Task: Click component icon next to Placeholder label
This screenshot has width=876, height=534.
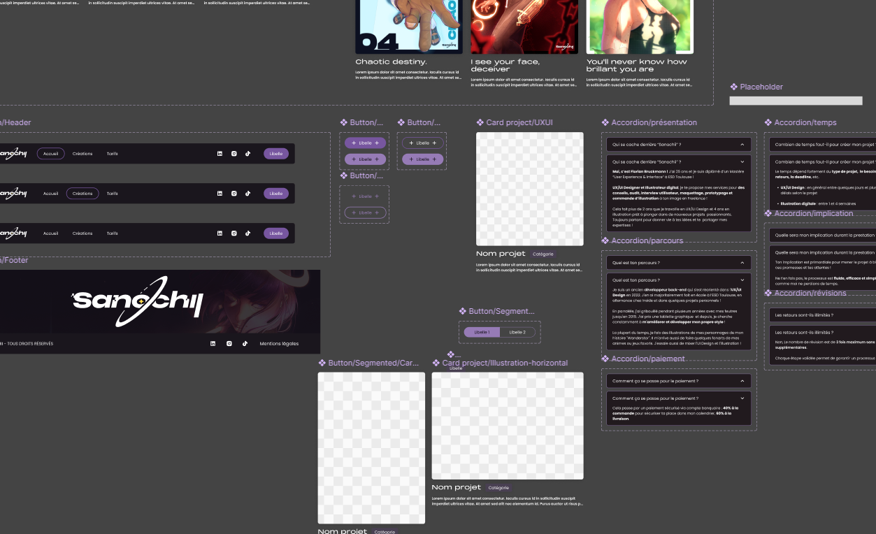Action: click(x=734, y=87)
